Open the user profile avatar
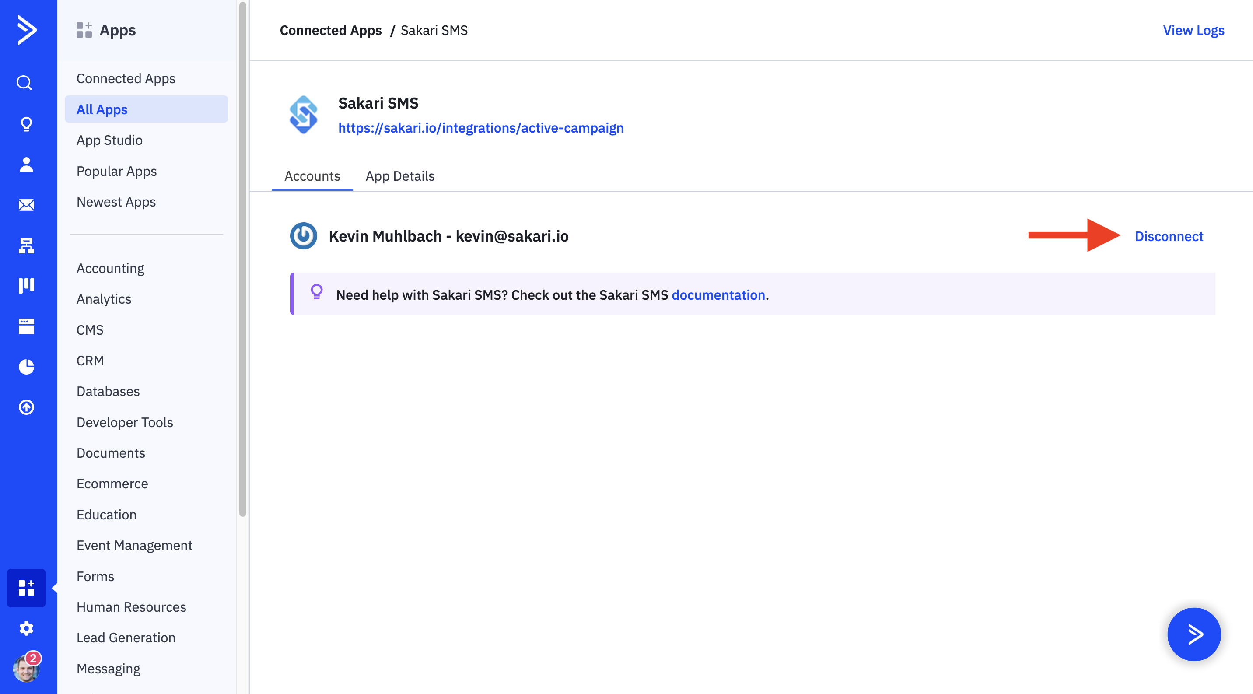Screen dimensions: 1253x694 pos(26,669)
